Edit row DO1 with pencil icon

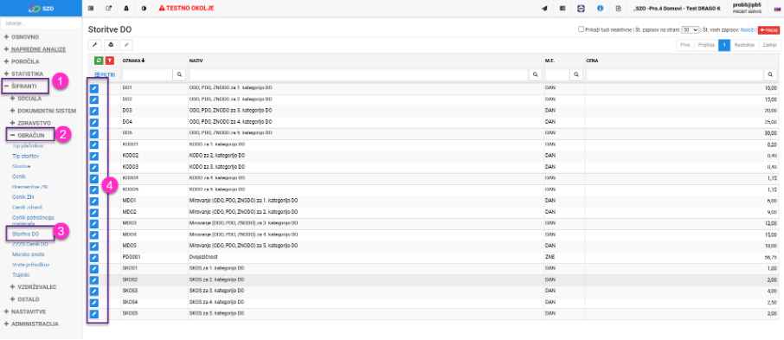94,88
